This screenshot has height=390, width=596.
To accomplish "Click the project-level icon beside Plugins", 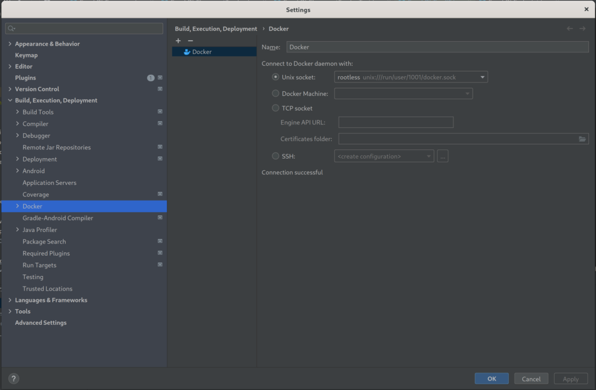I will (160, 78).
